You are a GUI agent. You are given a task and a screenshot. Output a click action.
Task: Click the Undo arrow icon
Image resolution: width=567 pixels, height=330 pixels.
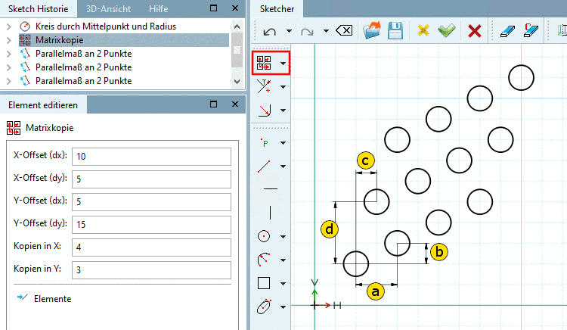coord(270,32)
